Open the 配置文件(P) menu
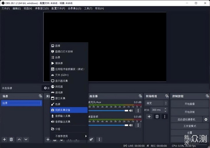Viewport: 210px width, 148px height. point(58,8)
